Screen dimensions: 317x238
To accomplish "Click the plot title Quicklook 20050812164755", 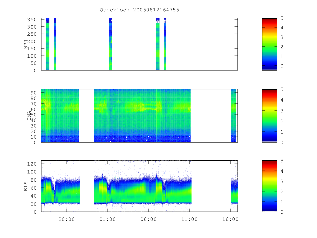I will [x=139, y=10].
